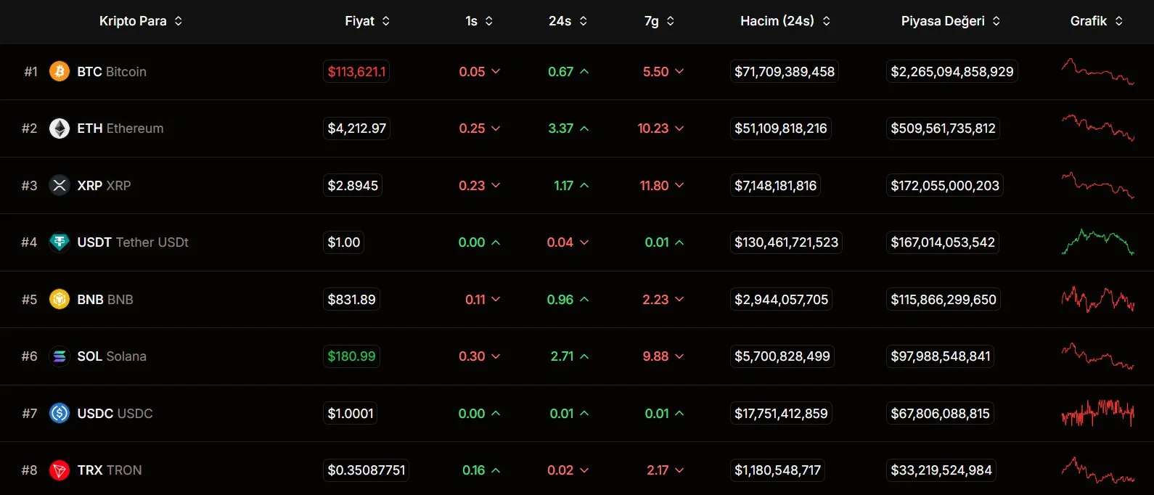Open the Solana sparkline chart
This screenshot has width=1154, height=495.
1097,356
